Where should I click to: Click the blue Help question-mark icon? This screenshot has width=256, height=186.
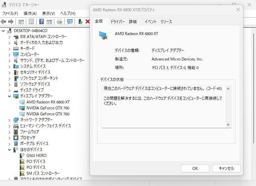point(41,21)
